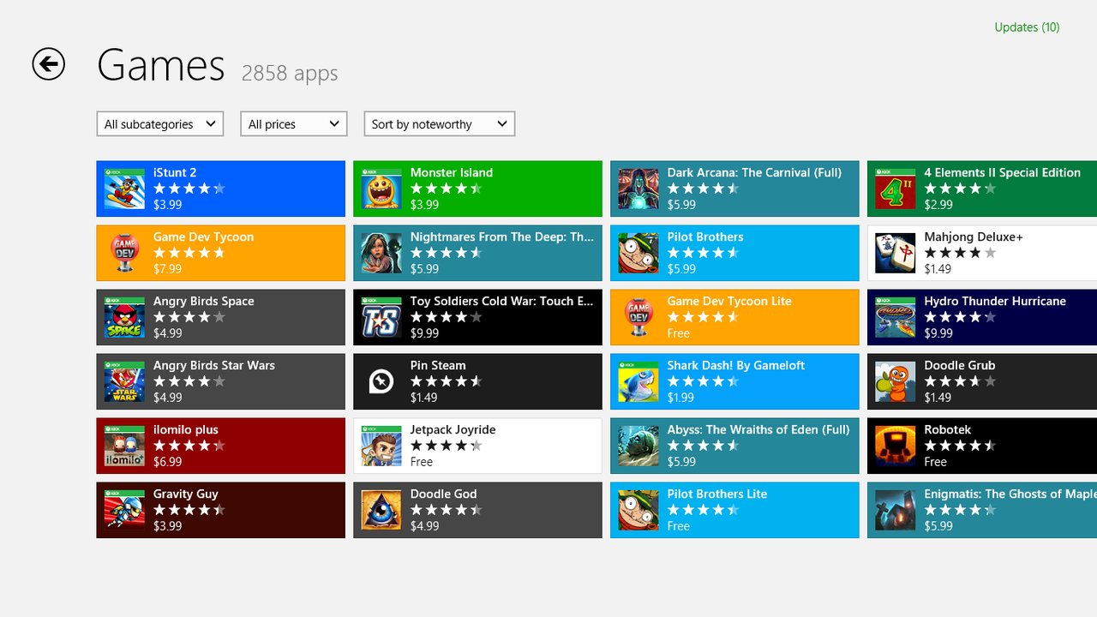Select Pilot Brothers Lite tile

pos(734,510)
